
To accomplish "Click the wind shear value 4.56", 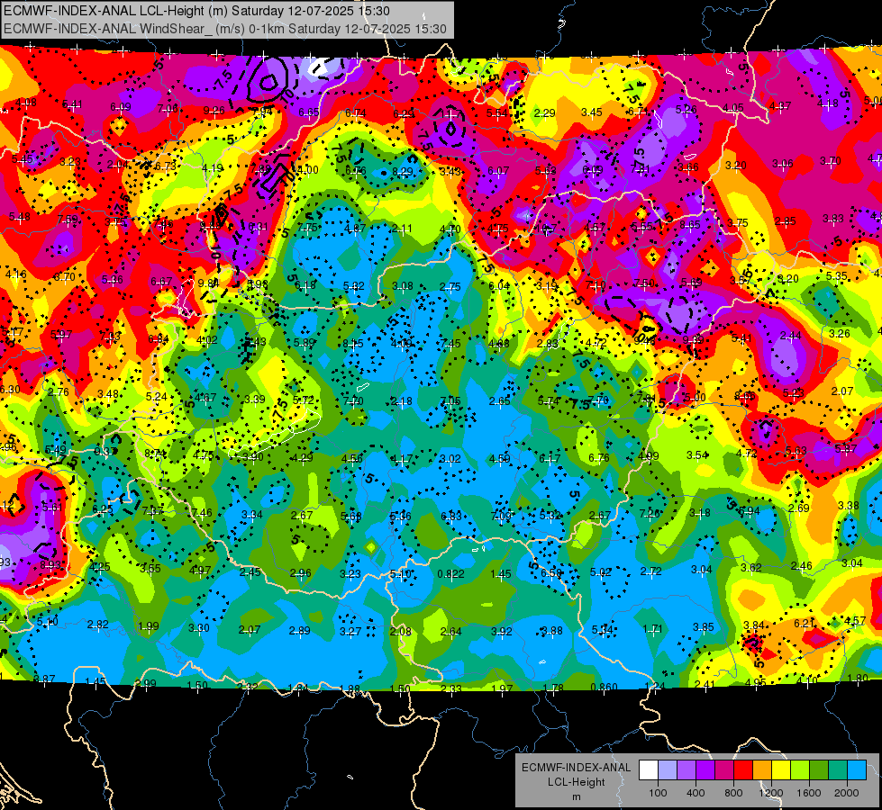I will coord(351,458).
